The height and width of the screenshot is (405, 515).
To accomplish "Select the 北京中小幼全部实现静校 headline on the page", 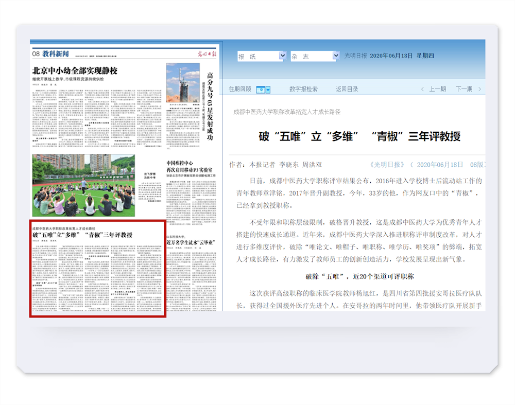I will point(75,71).
